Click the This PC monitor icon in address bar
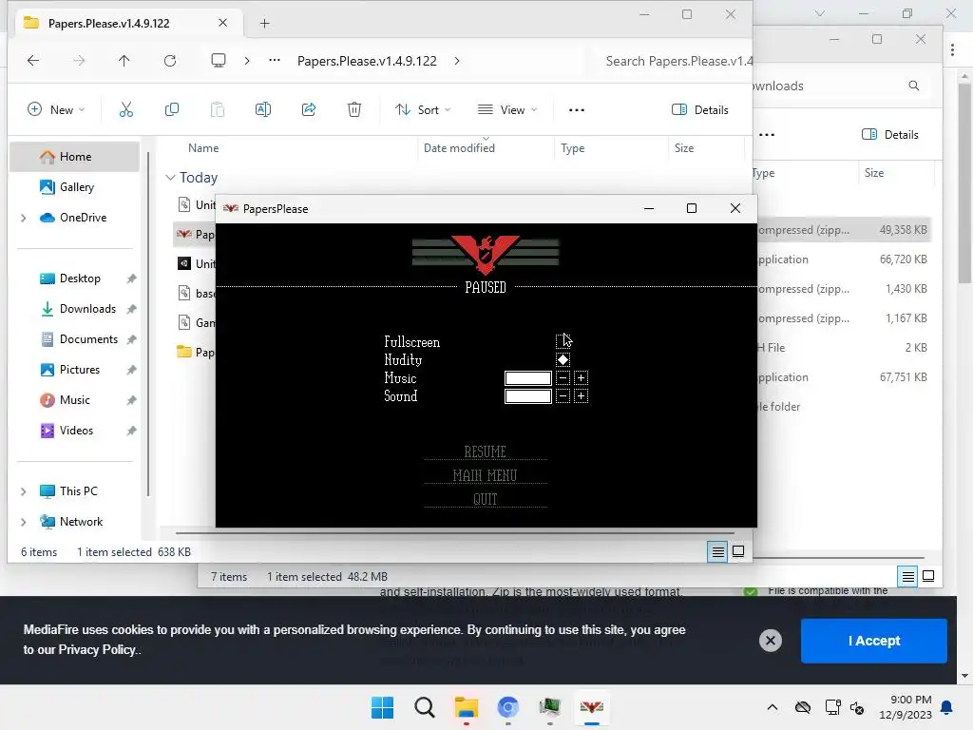 [x=219, y=60]
